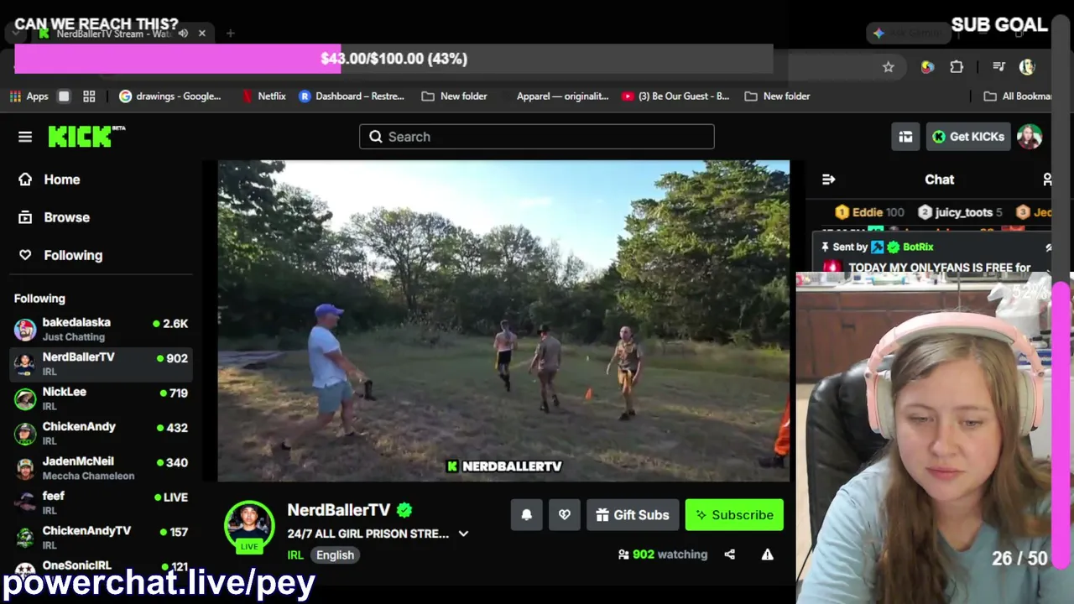Screen dimensions: 1074x604
Task: Open the Chrome profile avatar
Action: (x=1027, y=67)
